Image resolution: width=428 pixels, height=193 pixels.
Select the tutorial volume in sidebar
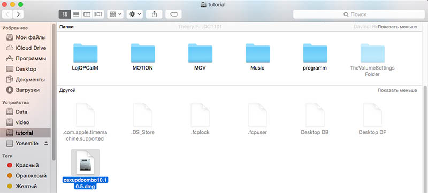[25, 133]
